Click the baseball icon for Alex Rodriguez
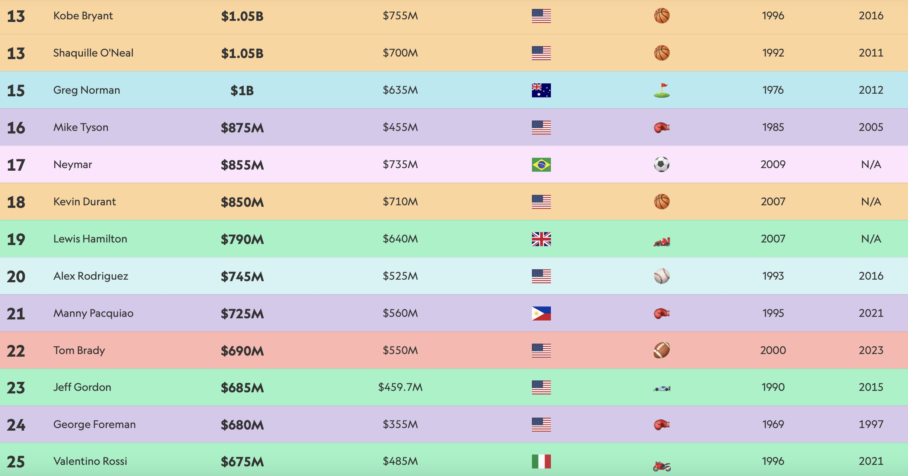This screenshot has height=476, width=908. (662, 276)
